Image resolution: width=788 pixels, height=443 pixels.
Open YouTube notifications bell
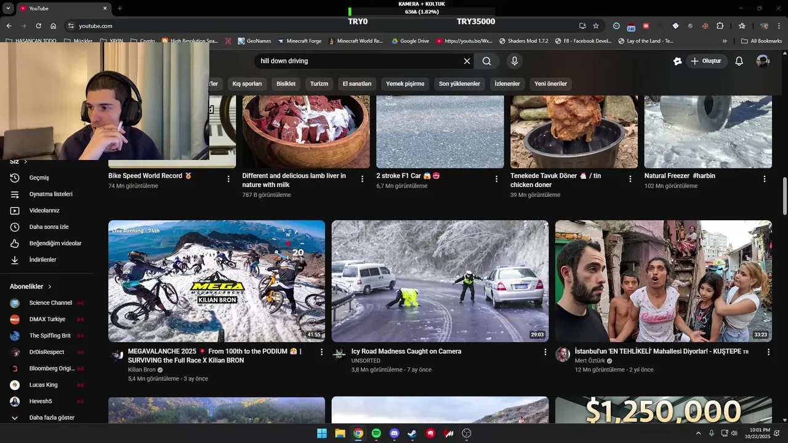(739, 61)
